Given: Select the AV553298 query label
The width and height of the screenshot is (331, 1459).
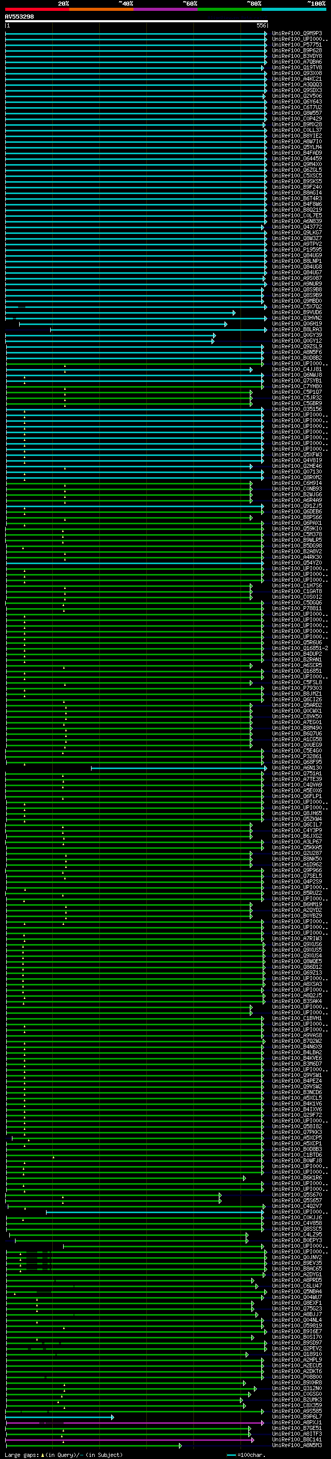Looking at the screenshot, I should tap(19, 17).
